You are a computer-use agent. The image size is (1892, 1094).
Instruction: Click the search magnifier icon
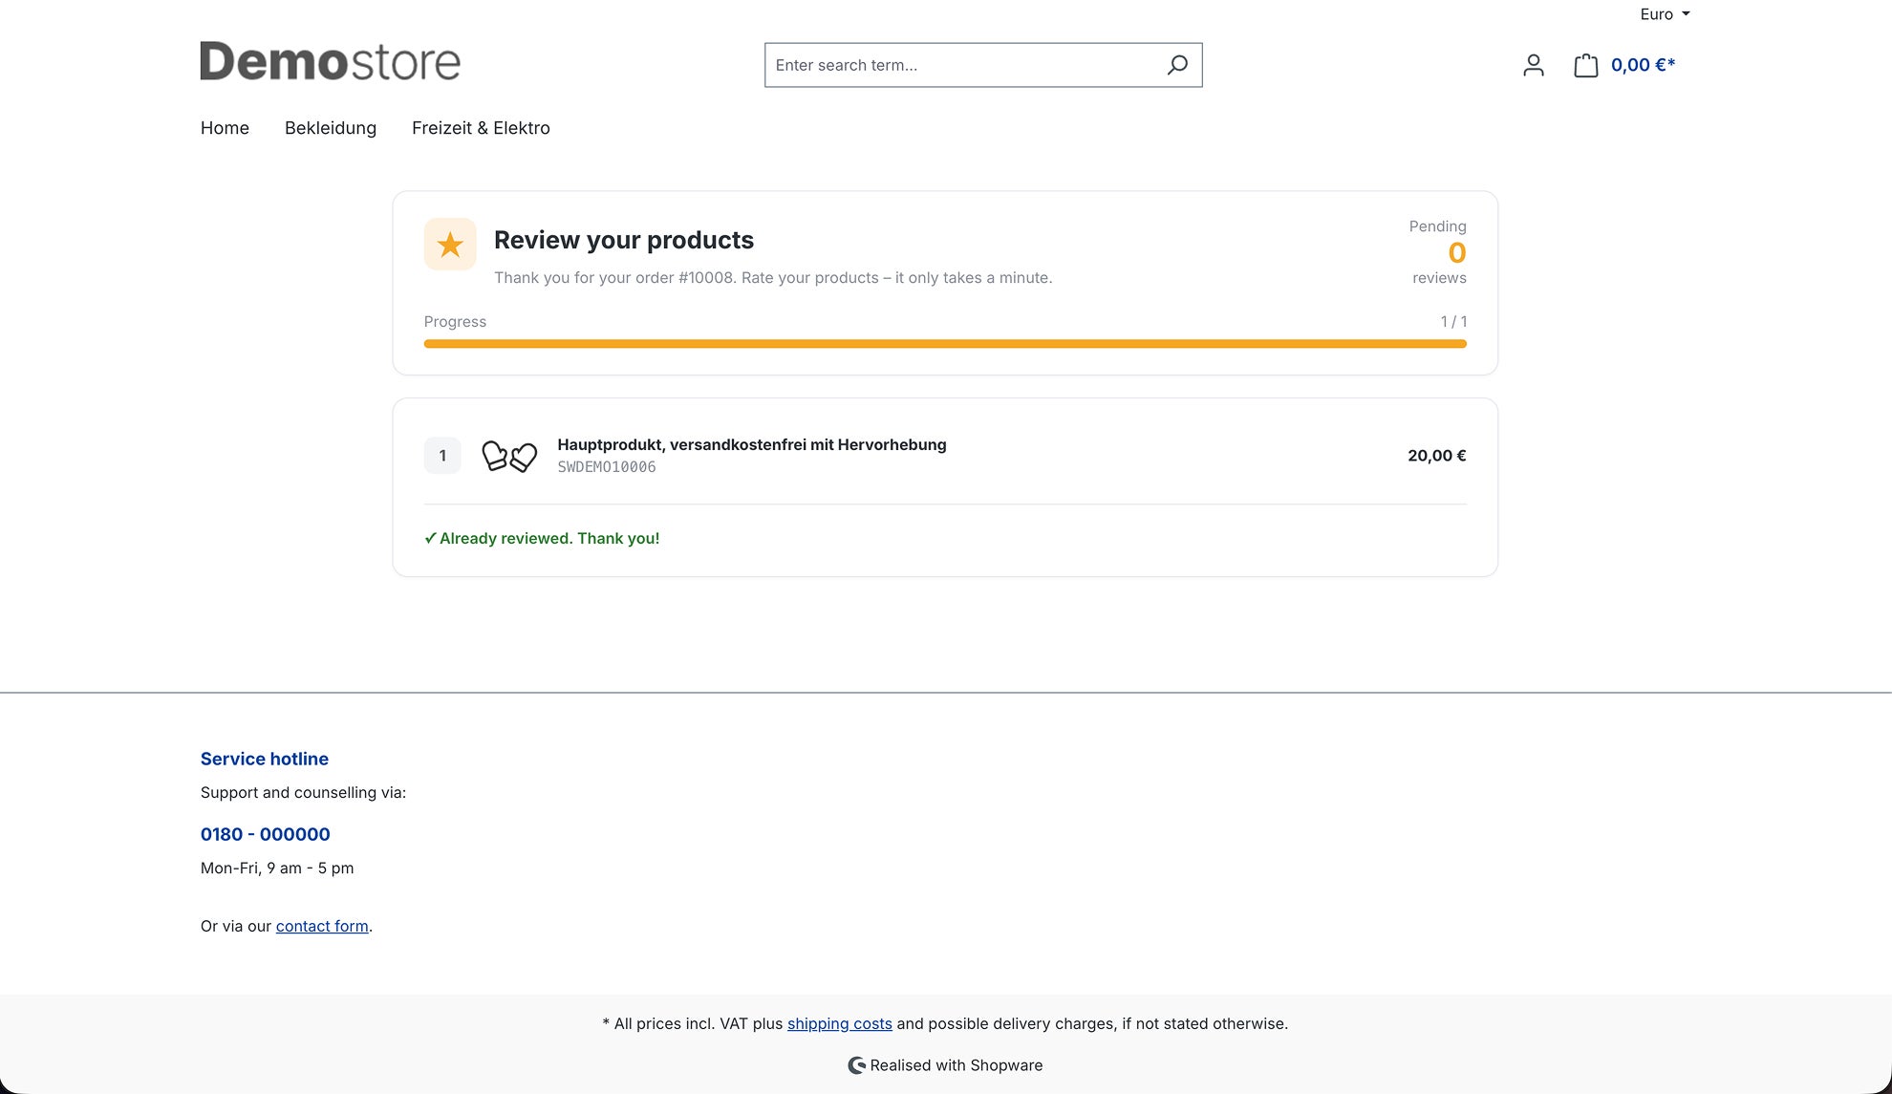coord(1177,65)
